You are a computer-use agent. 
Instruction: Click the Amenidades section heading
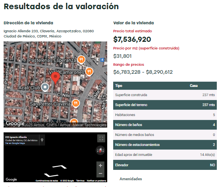click(x=131, y=179)
